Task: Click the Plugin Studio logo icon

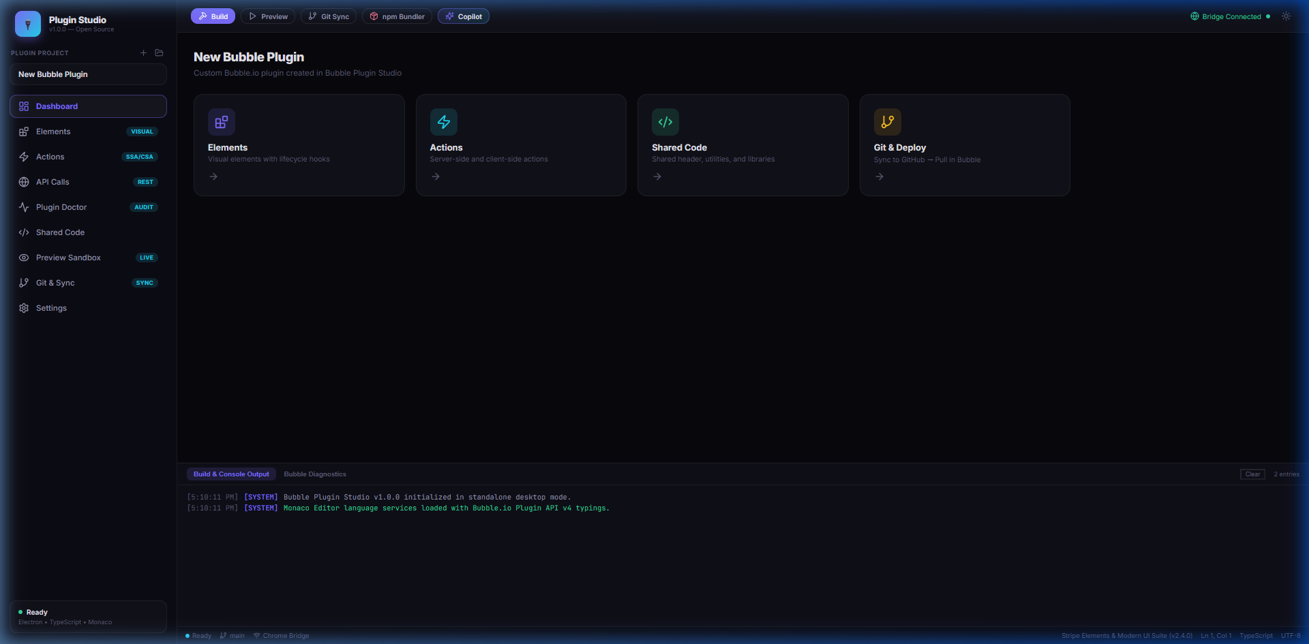Action: tap(28, 24)
